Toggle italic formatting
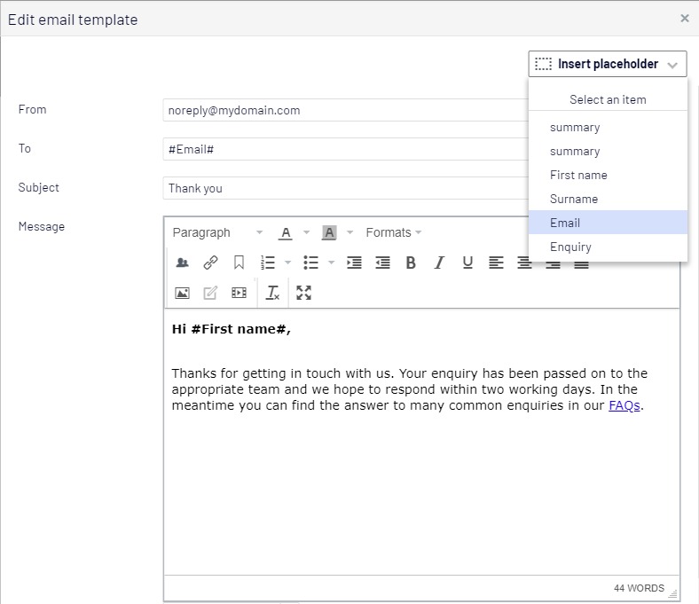 pos(439,263)
